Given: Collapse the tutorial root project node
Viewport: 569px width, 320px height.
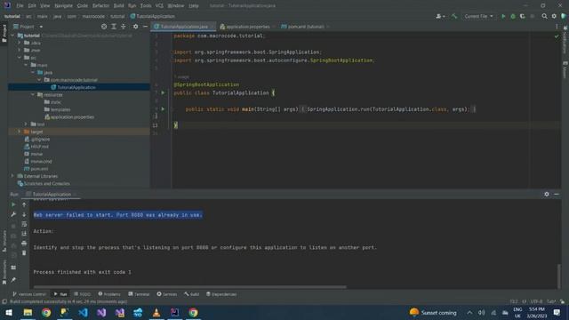Looking at the screenshot, I should (12, 36).
